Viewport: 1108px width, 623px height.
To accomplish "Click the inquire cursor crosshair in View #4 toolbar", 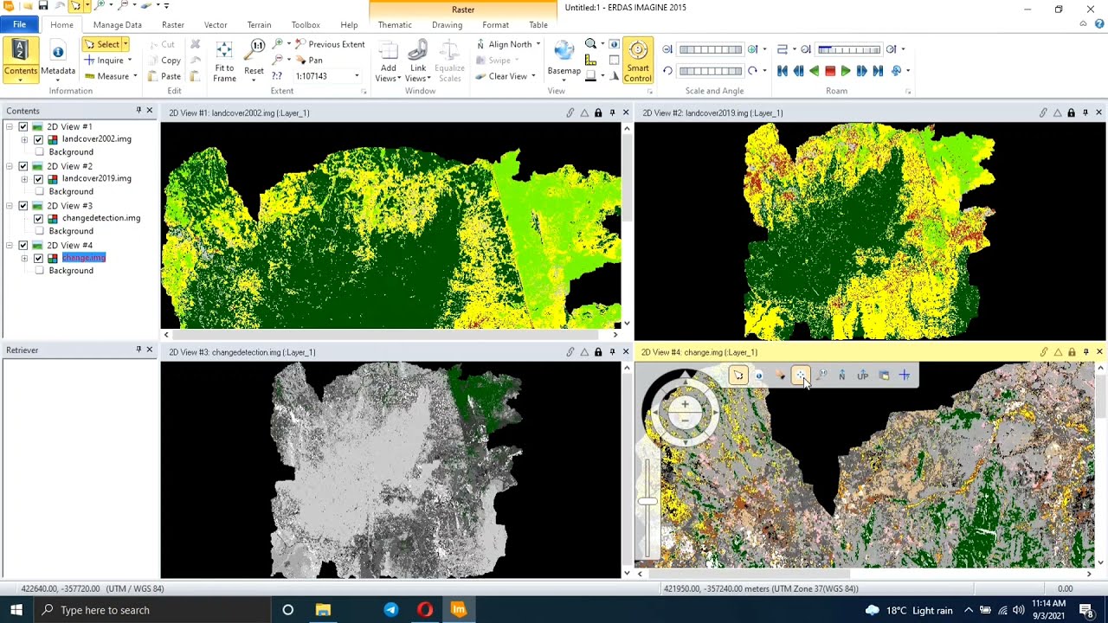I will 904,376.
